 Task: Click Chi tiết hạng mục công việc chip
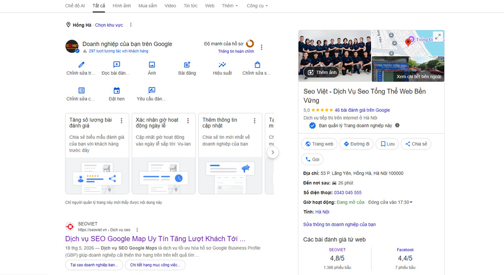tap(155, 265)
